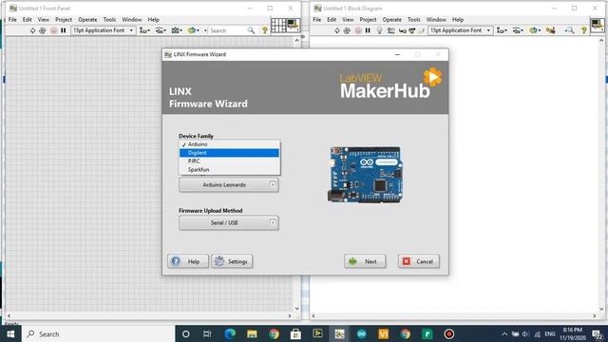The image size is (608, 342).
Task: Click connector pane grid icon in Front Panel
Action: (278, 26)
